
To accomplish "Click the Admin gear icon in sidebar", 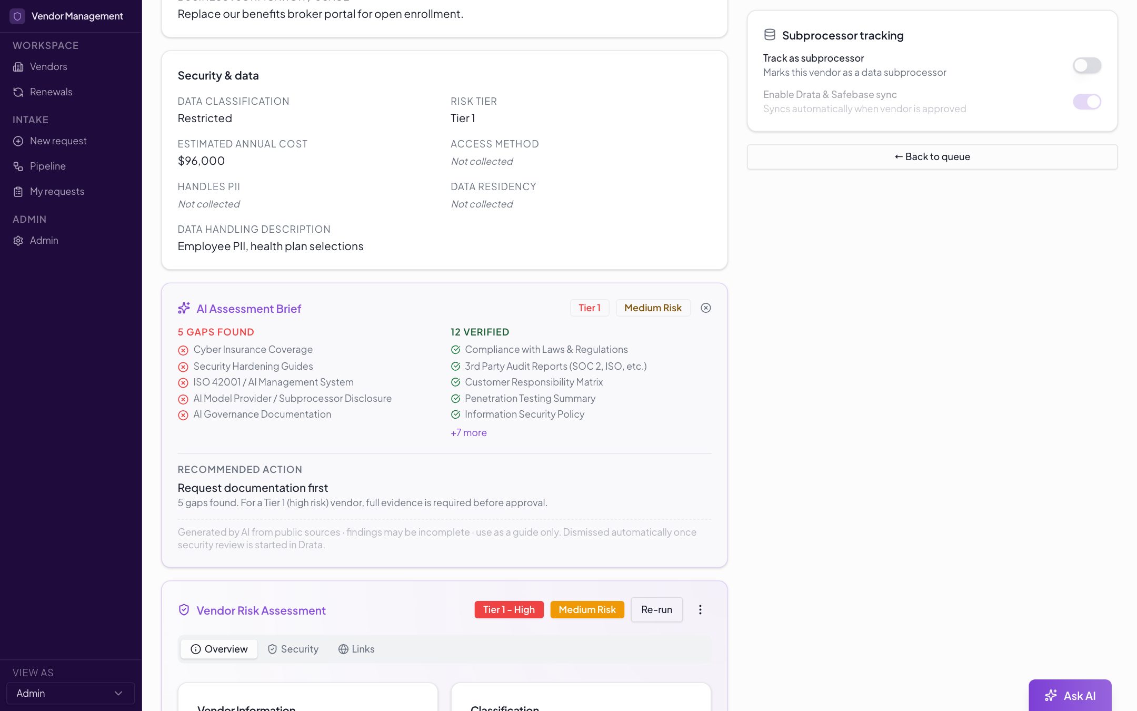I will [18, 241].
